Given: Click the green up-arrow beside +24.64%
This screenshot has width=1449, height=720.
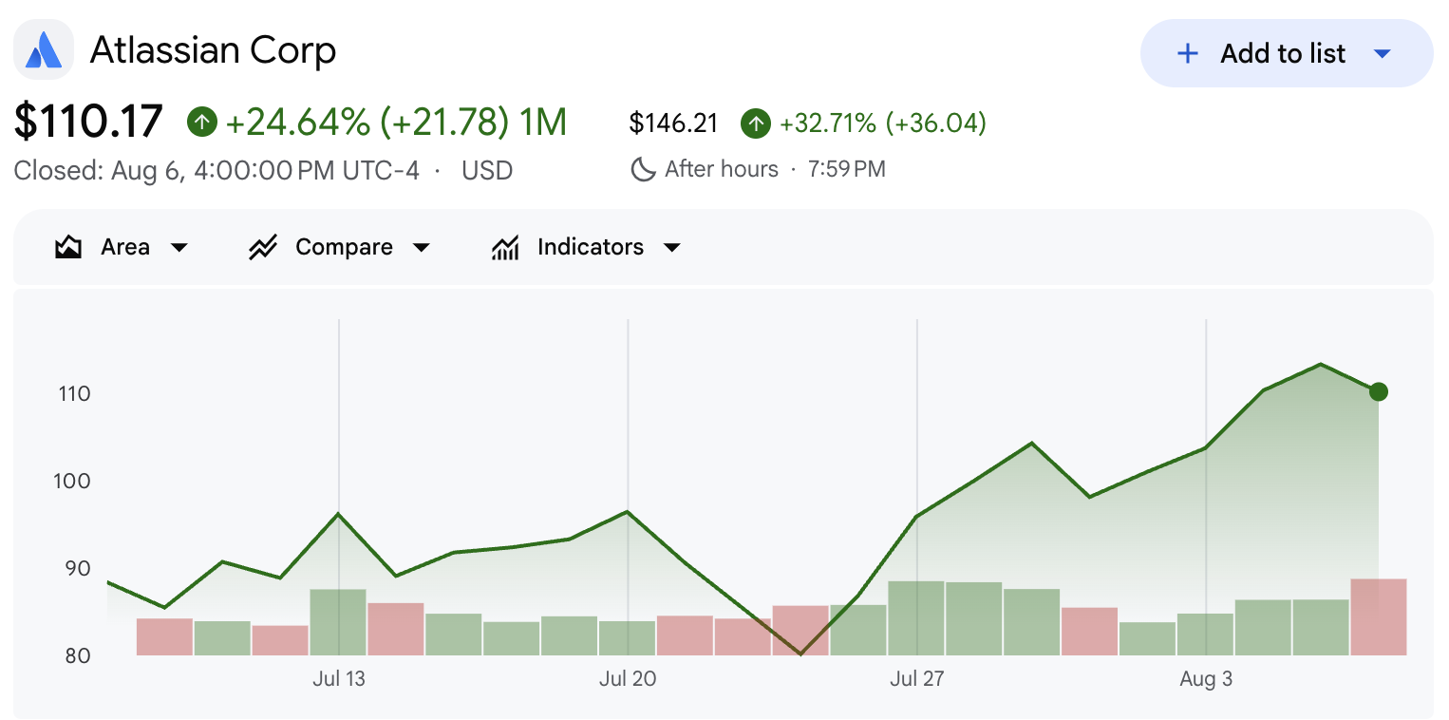Looking at the screenshot, I should tap(202, 122).
